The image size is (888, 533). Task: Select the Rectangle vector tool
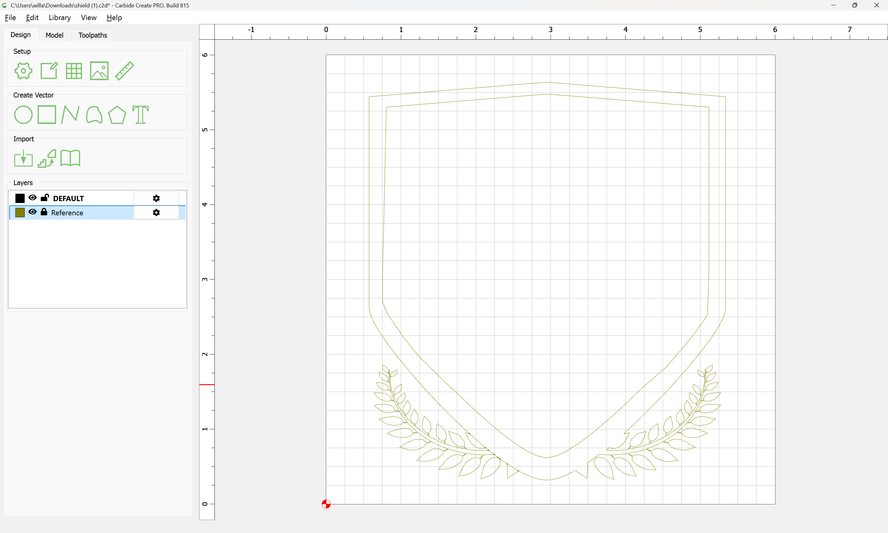[47, 114]
